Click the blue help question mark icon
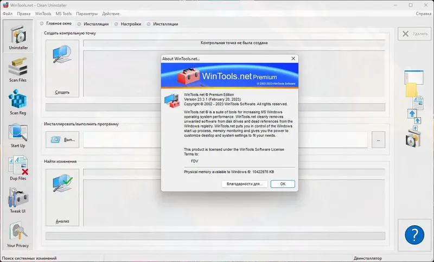Image resolution: width=434 pixels, height=262 pixels. (414, 235)
